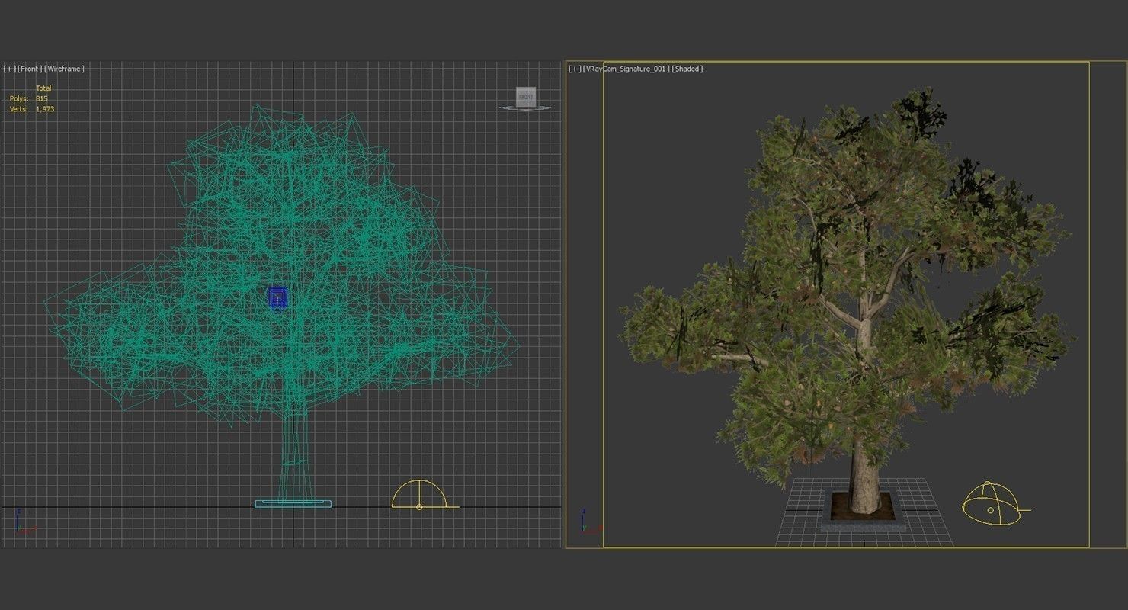Select the cyan base plate under wireframe trunk
Screen dimensions: 1128x610
pyautogui.click(x=293, y=504)
